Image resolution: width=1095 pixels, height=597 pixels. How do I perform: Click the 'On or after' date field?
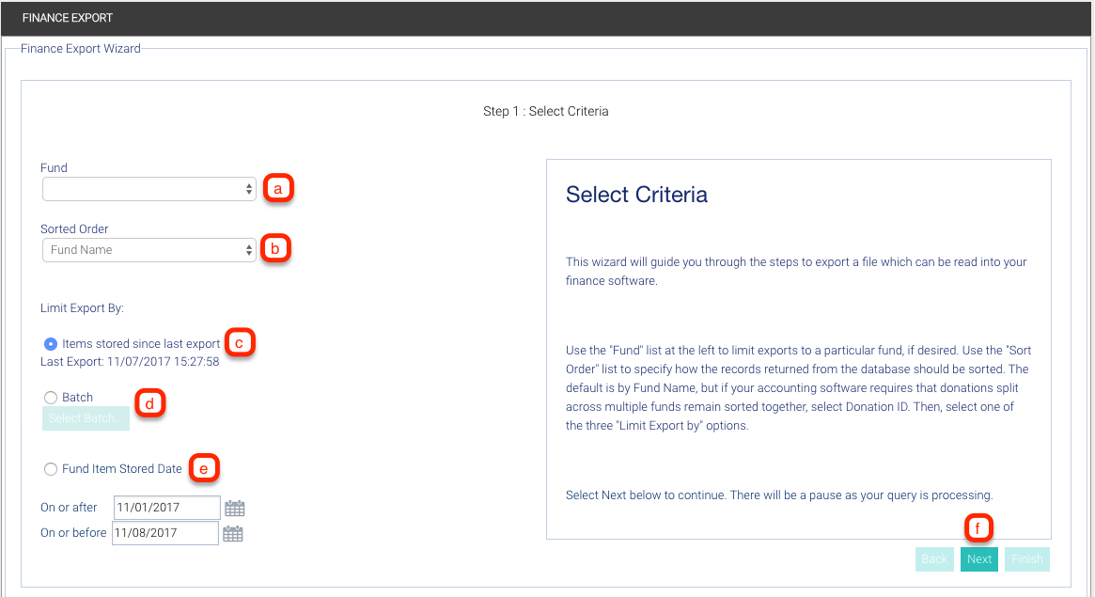pyautogui.click(x=166, y=508)
